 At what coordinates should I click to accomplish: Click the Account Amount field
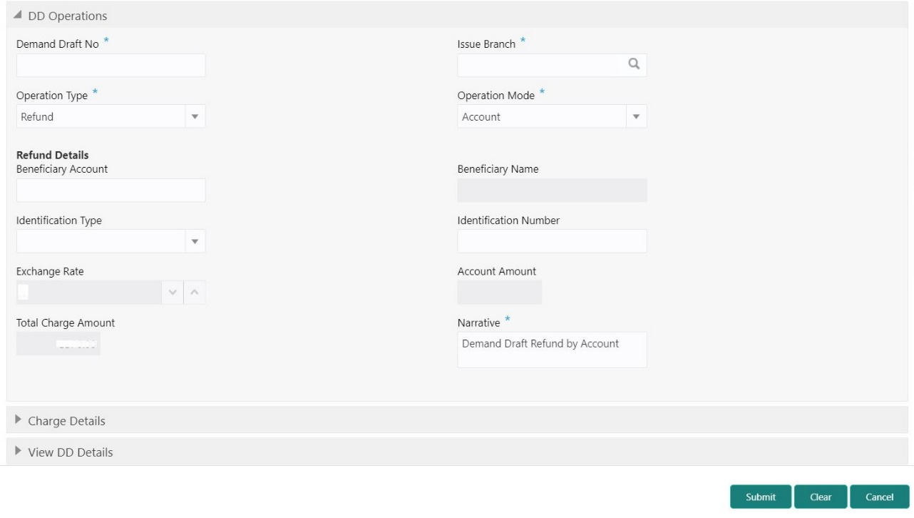pyautogui.click(x=500, y=293)
